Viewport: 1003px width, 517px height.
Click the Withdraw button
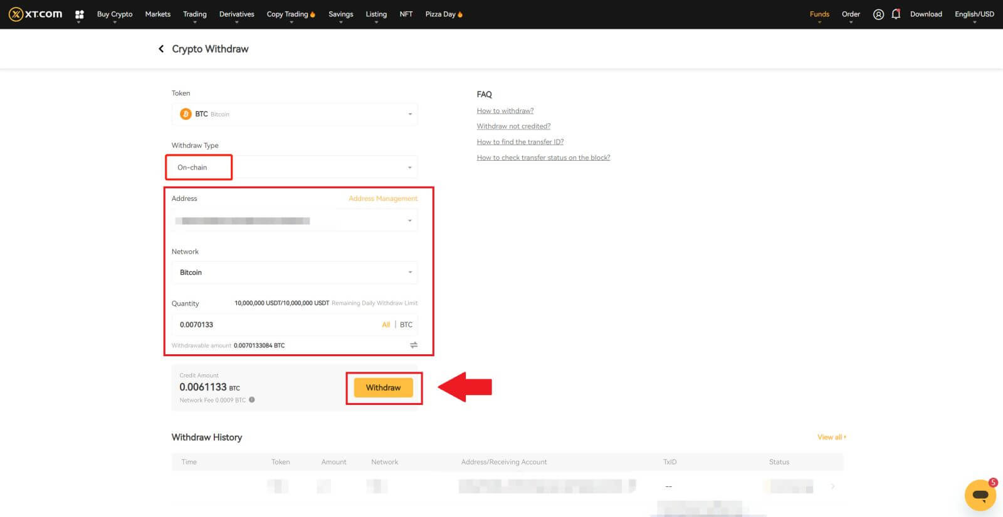click(x=383, y=387)
